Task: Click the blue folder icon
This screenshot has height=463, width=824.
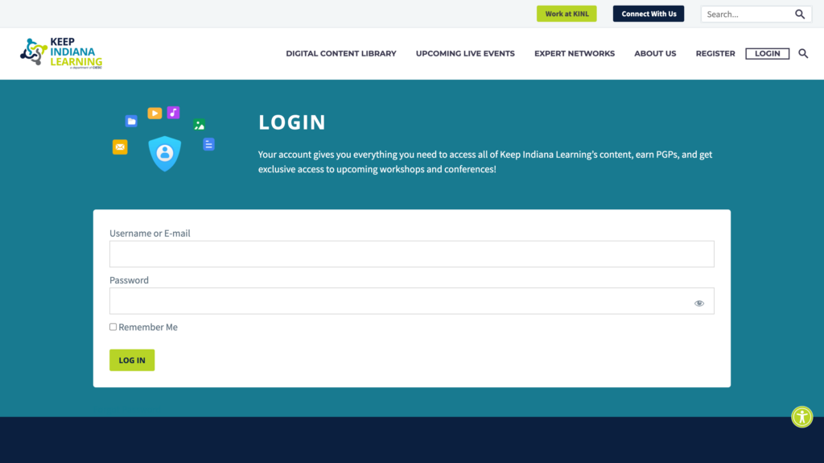Action: tap(131, 121)
